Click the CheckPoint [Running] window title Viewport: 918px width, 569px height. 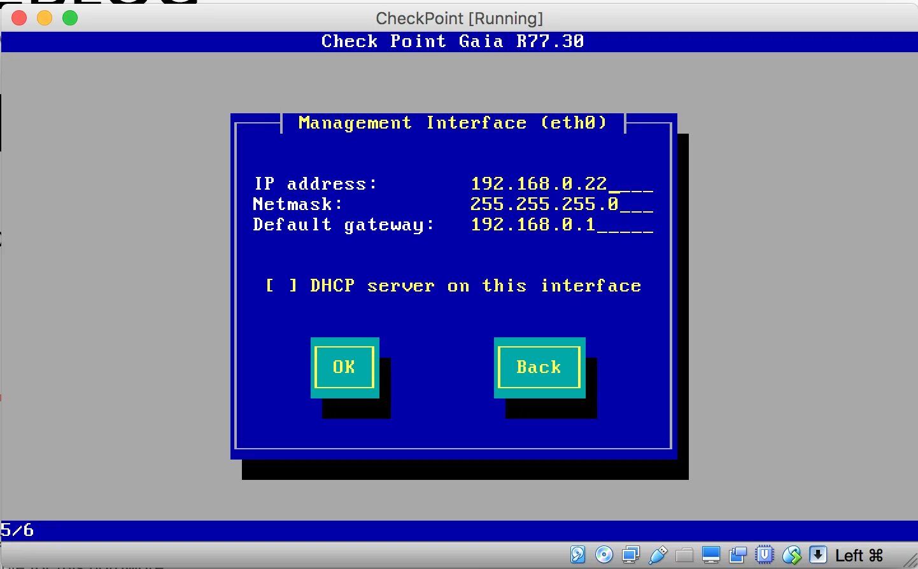point(460,18)
